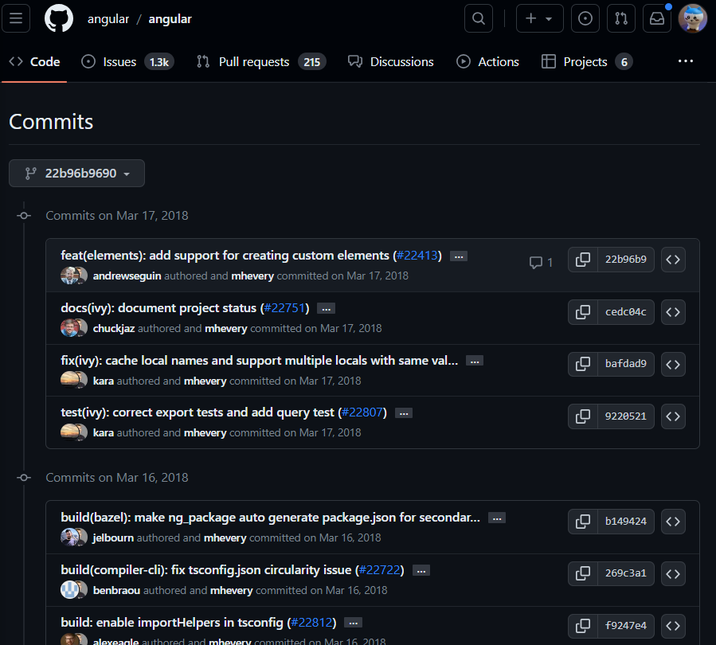Copy full SHA for 269c3a1

[x=583, y=573]
